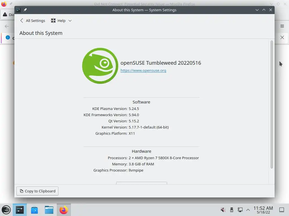The height and width of the screenshot is (216, 289).
Task: Open the opensuse.org link
Action: tap(143, 70)
